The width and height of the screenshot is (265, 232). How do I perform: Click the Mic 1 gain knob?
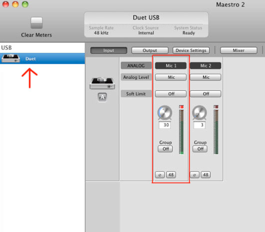click(165, 113)
